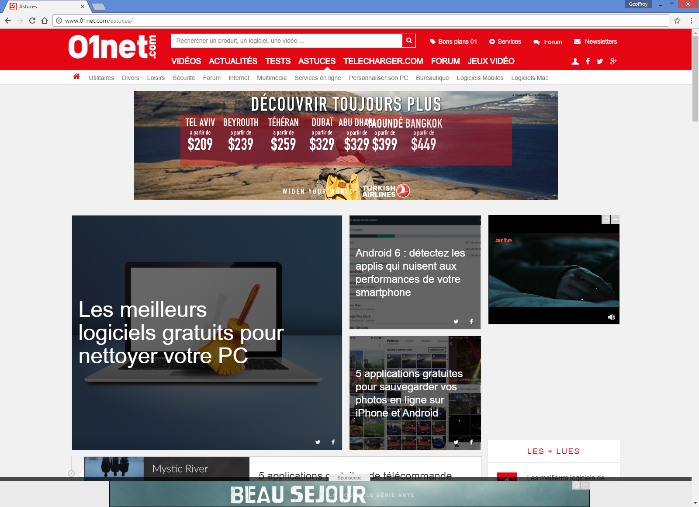The width and height of the screenshot is (699, 507).
Task: Reload the page with the refresh button
Action: [x=32, y=21]
